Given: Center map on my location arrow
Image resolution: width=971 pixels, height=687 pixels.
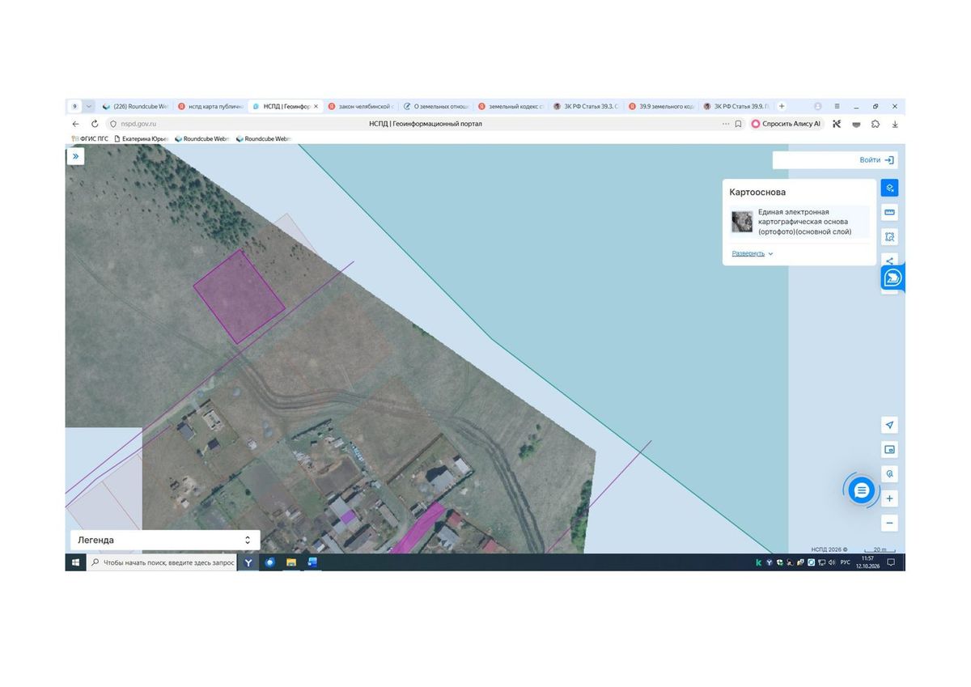Looking at the screenshot, I should (x=889, y=425).
